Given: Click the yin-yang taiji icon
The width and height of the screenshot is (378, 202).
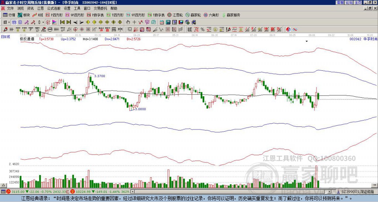Looking at the screenshot, I should pos(288,29).
